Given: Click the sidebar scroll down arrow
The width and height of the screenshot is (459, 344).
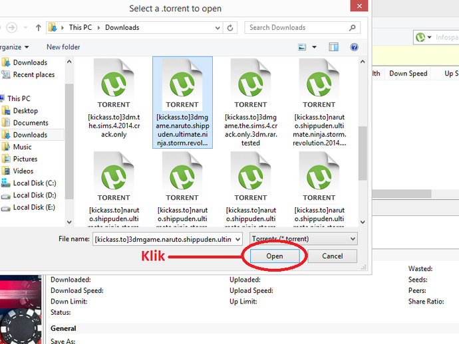Looking at the screenshot, I should click(69, 222).
